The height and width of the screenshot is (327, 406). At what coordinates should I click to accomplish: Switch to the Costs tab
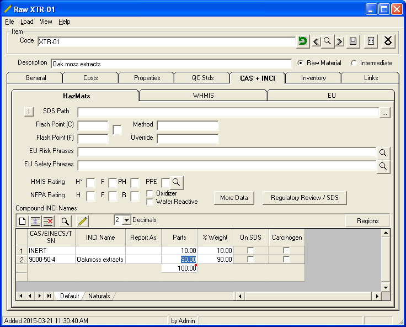[x=90, y=78]
